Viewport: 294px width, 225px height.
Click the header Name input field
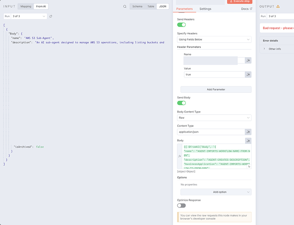click(214, 61)
